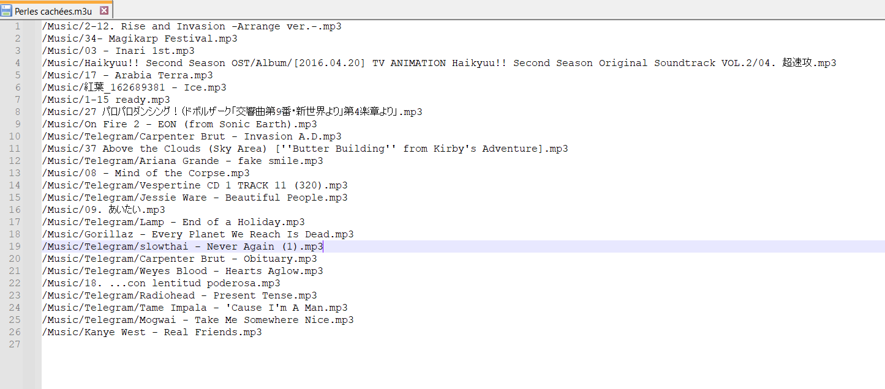Click the Inari 1st.mp3 line
The height and width of the screenshot is (389, 885).
(118, 51)
